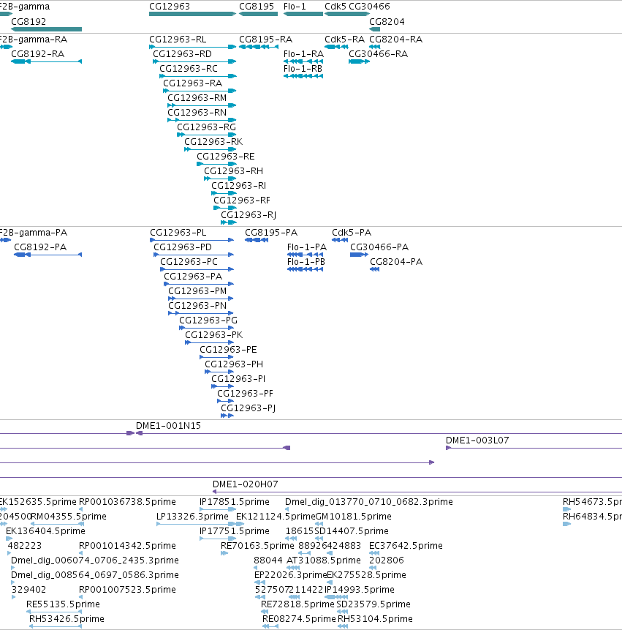Click the CG8192 gene glyph

[x=47, y=29]
